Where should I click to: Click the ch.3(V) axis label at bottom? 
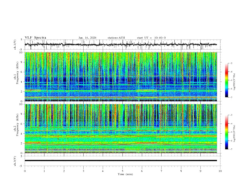[15, 161]
